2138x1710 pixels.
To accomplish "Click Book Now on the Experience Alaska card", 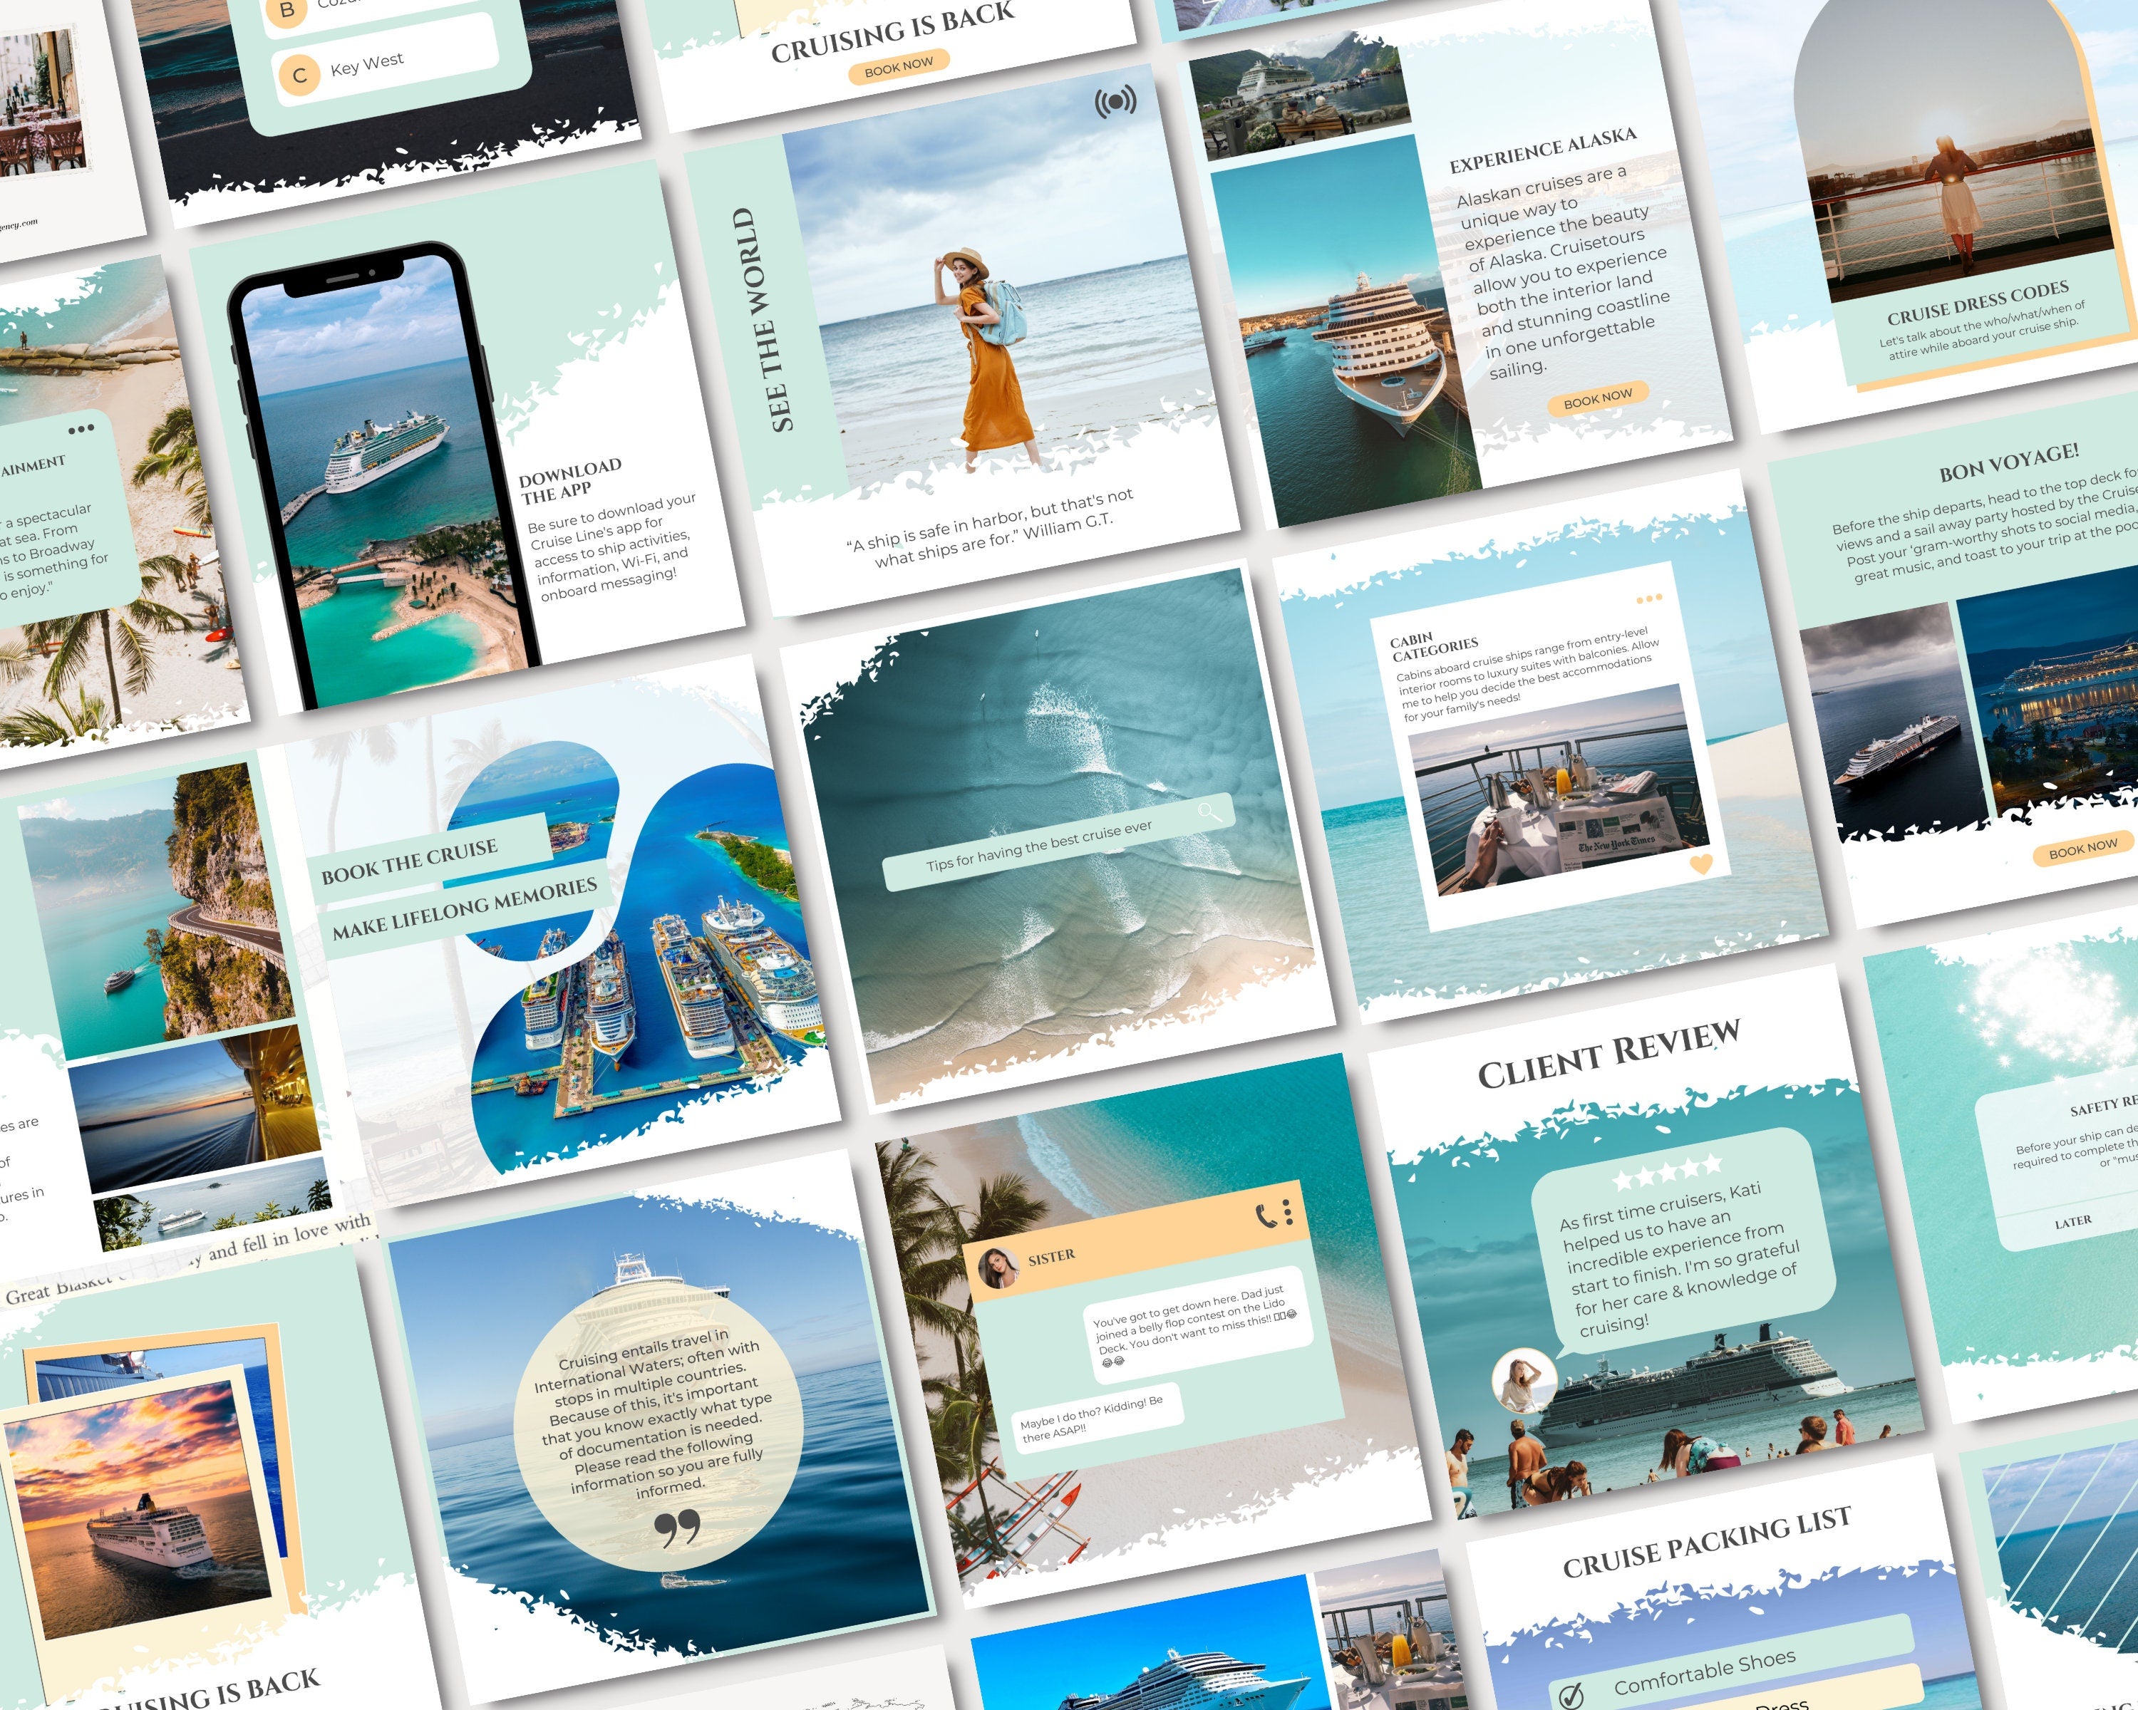I will pyautogui.click(x=1598, y=398).
